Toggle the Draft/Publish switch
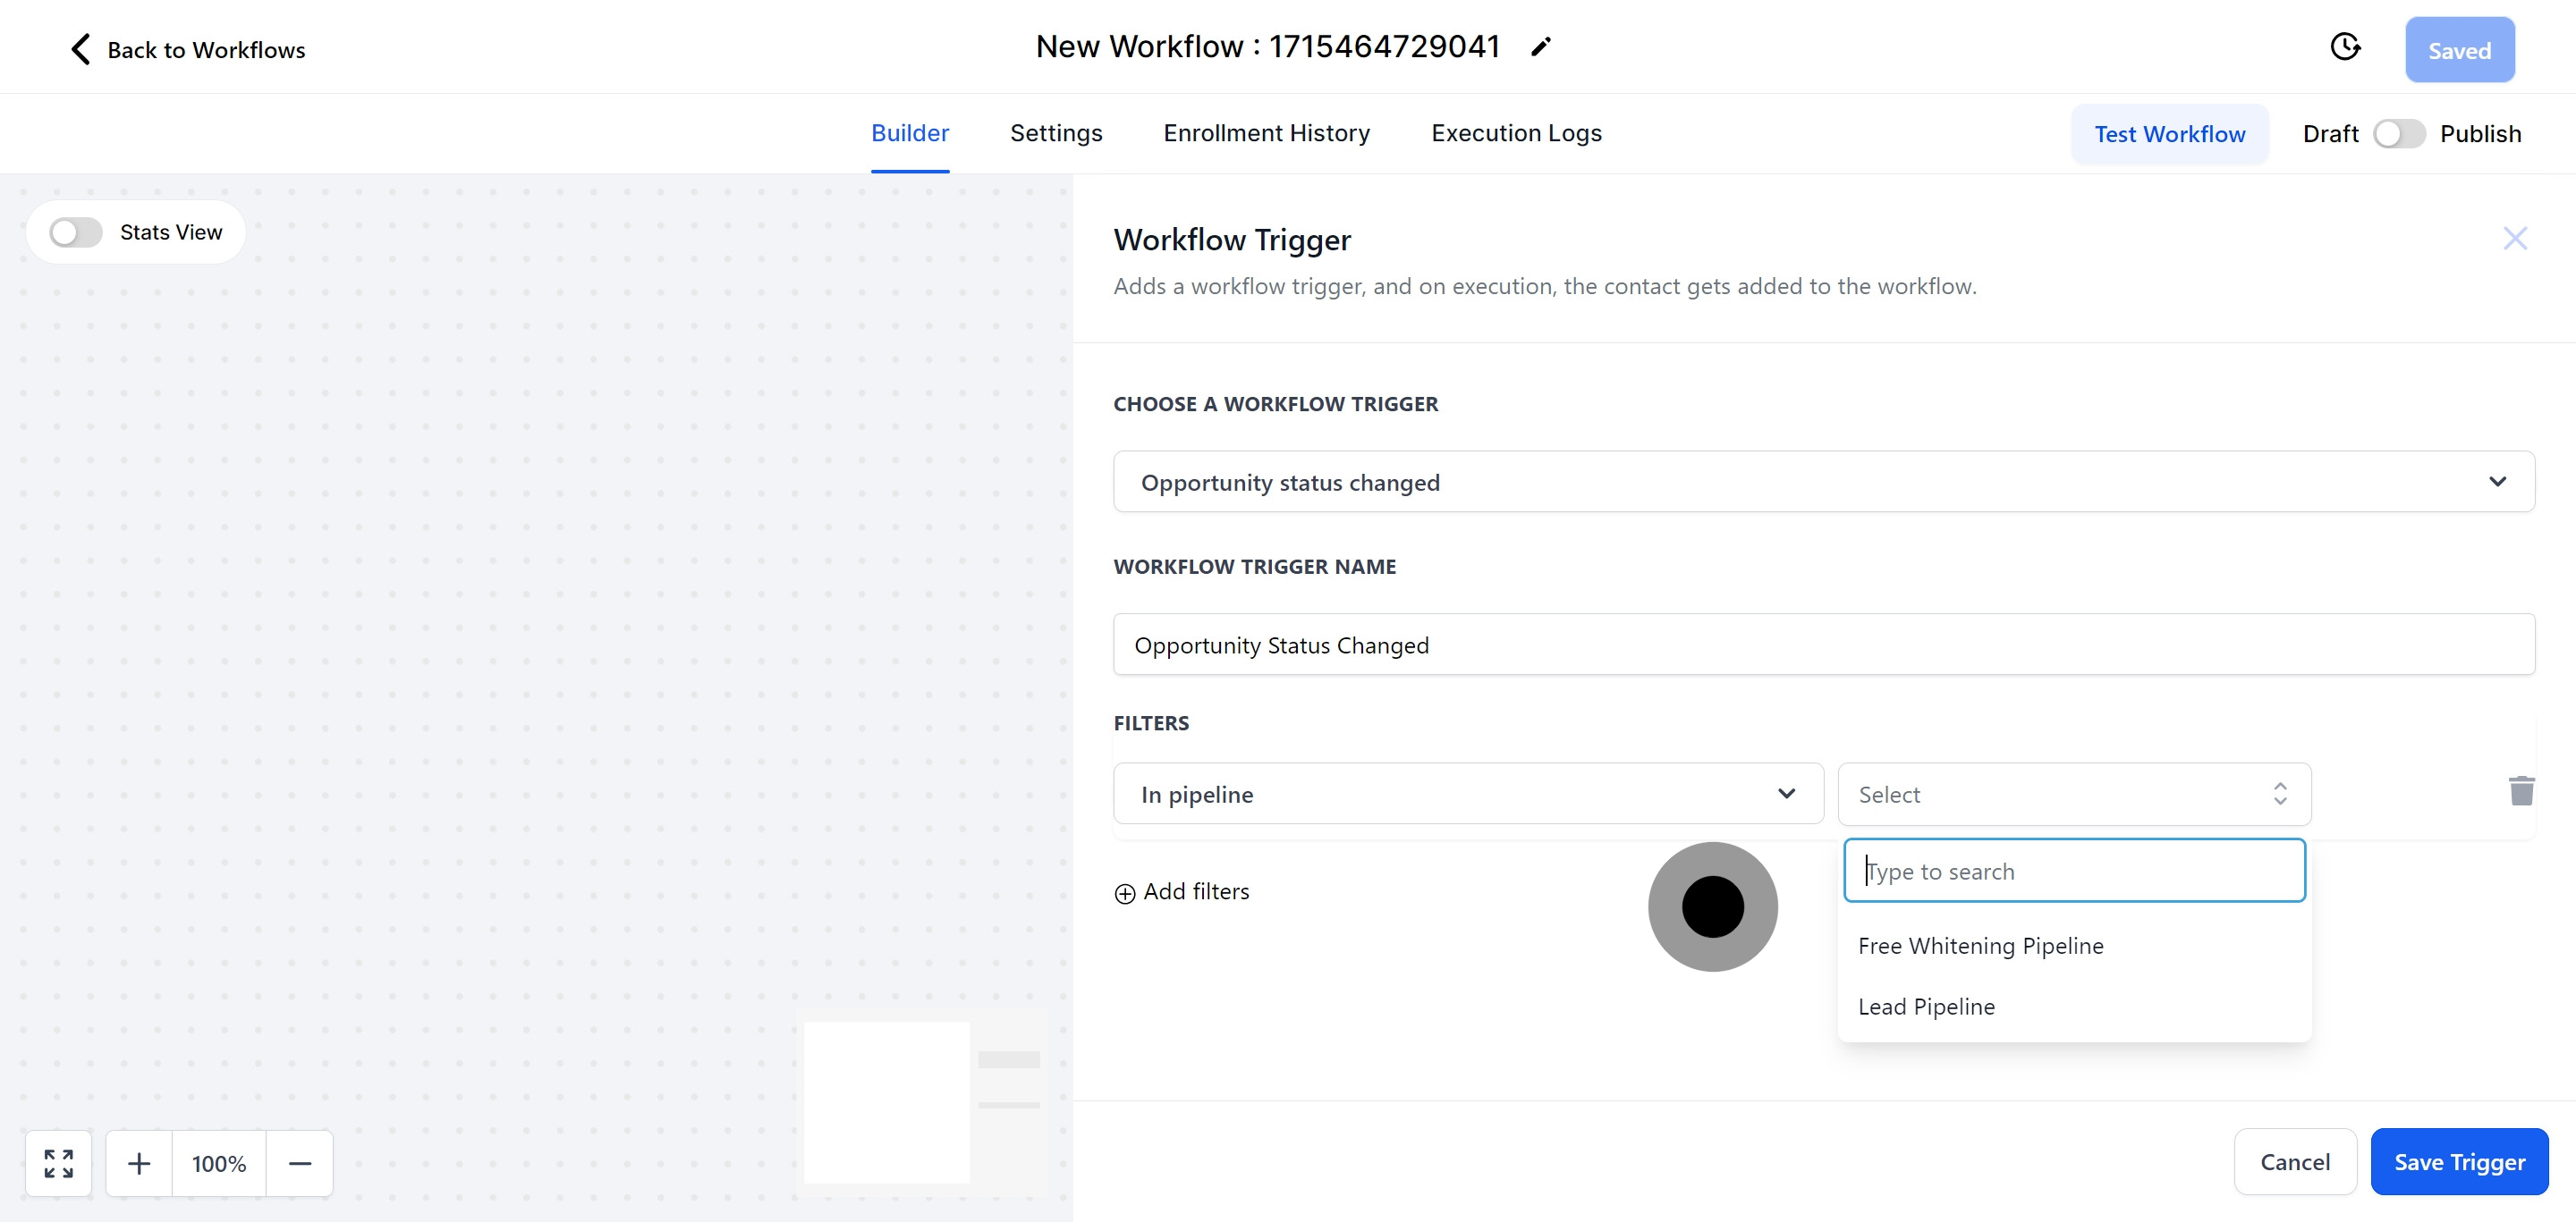This screenshot has height=1222, width=2576. coord(2398,133)
